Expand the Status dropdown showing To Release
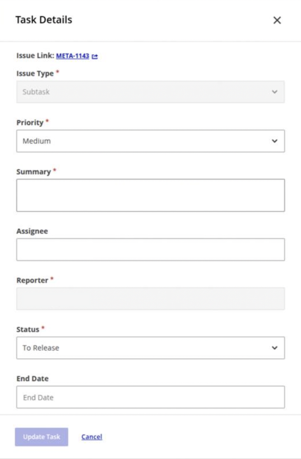301x459 pixels. [144, 348]
